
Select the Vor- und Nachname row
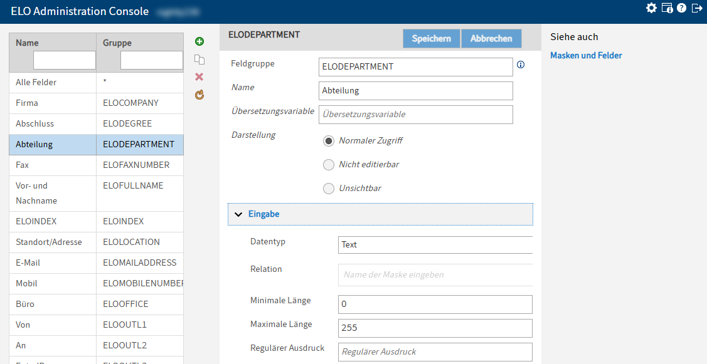tap(96, 193)
